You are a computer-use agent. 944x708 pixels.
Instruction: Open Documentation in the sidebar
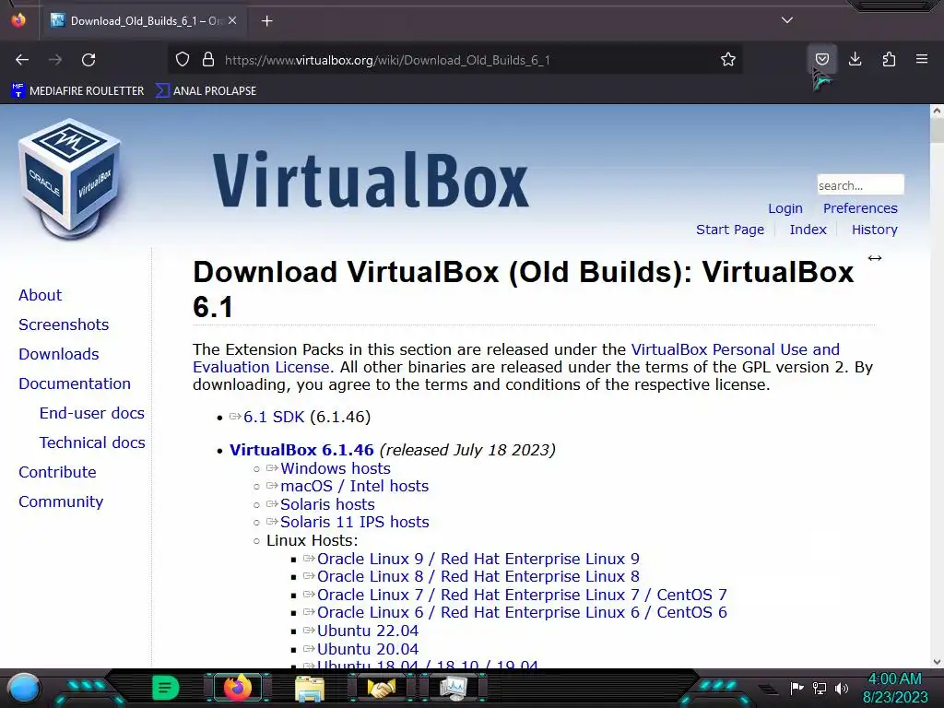75,383
